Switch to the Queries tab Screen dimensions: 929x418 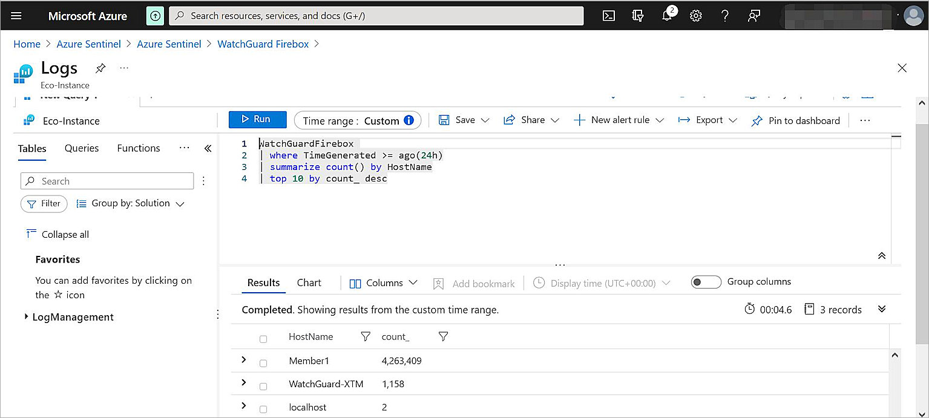coord(82,148)
